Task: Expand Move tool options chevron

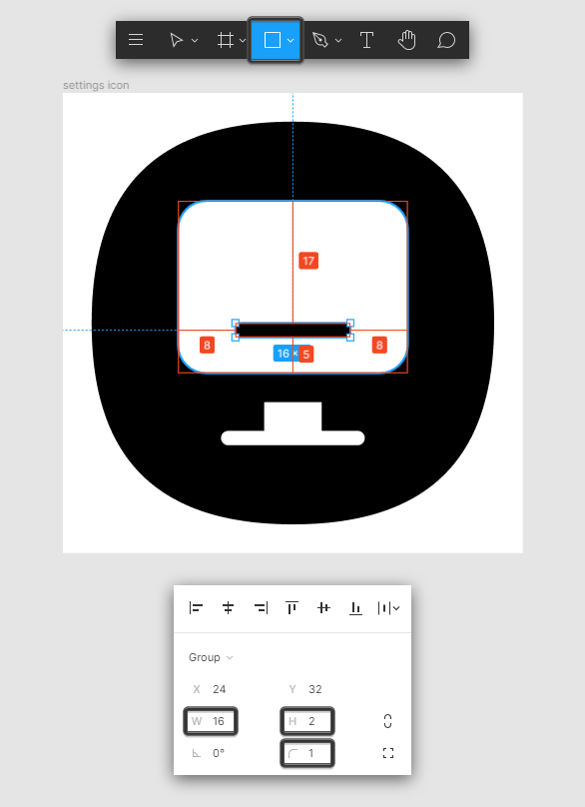Action: (x=195, y=40)
